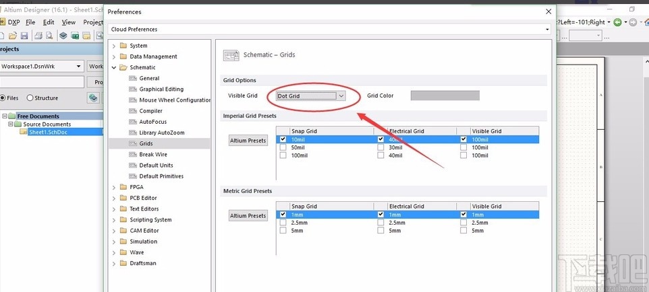Enable the 30mil Electrical Grid checkbox
This screenshot has height=292, width=649.
tap(380, 147)
